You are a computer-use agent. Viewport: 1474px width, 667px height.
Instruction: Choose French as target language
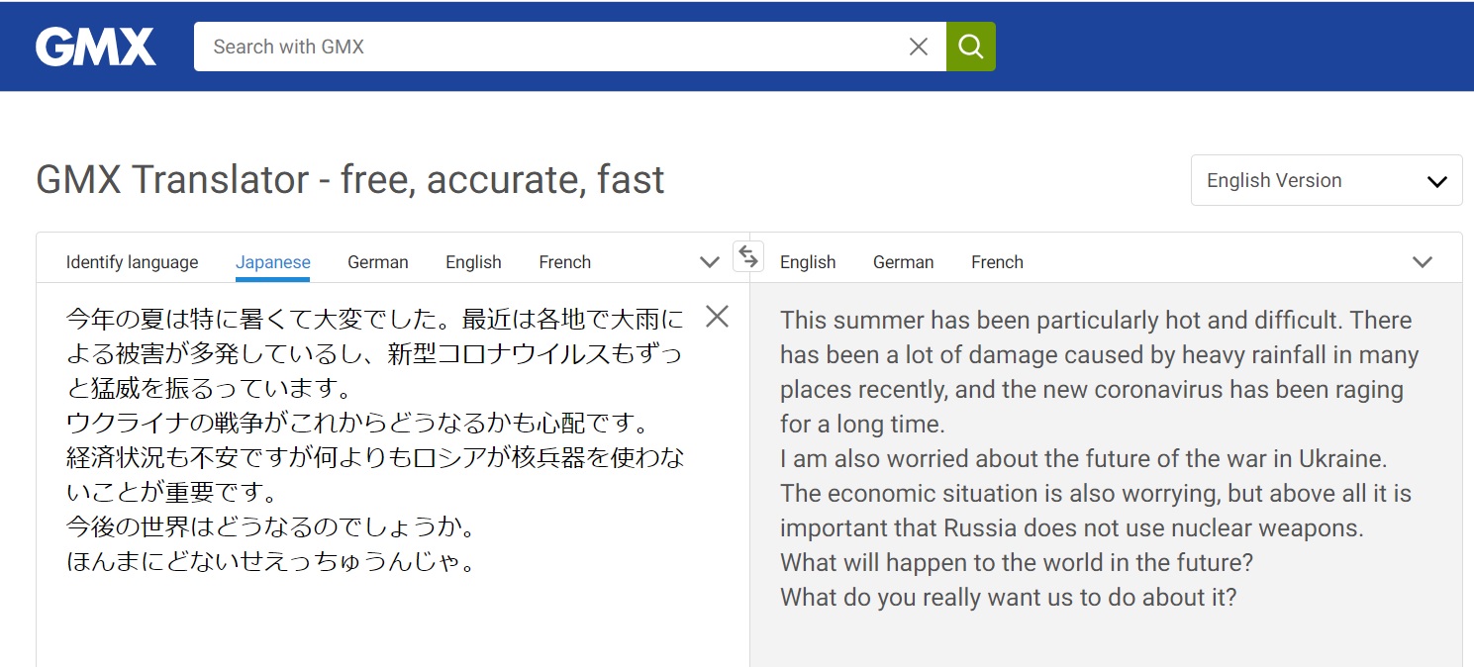tap(997, 262)
